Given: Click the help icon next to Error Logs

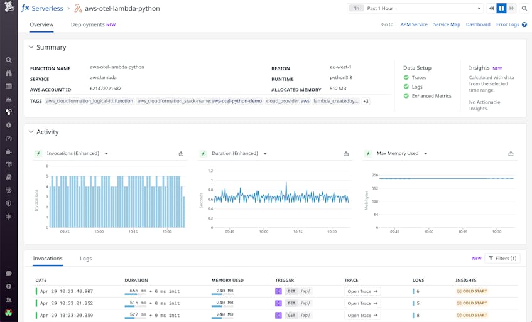Looking at the screenshot, I should click(x=524, y=24).
